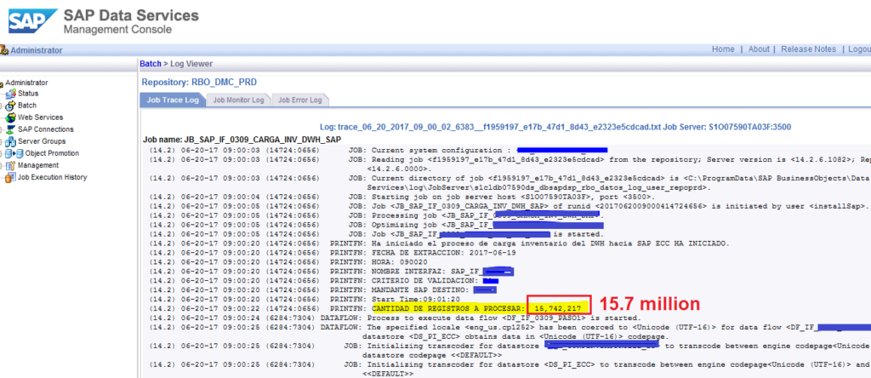Viewport: 871px width, 378px height.
Task: Open Object Promotion in the tree
Action: point(52,153)
